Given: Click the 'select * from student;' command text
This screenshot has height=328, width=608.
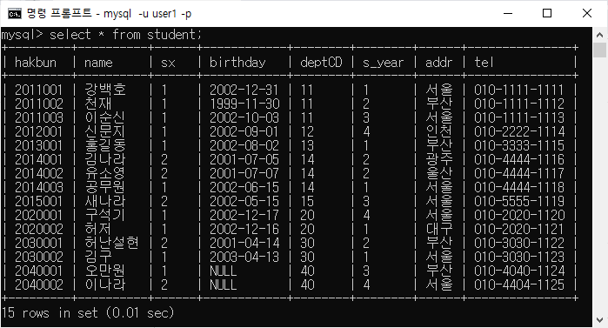Looking at the screenshot, I should [x=125, y=35].
